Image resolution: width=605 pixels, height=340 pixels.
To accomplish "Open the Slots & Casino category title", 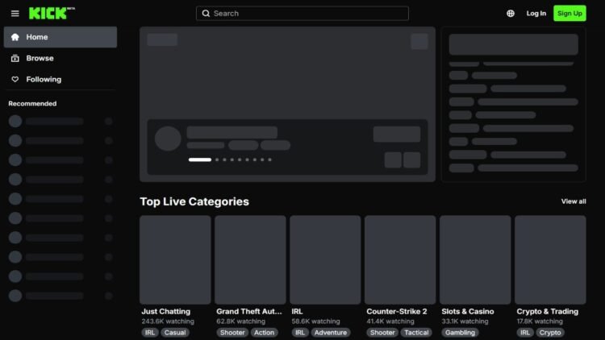I will 468,312.
